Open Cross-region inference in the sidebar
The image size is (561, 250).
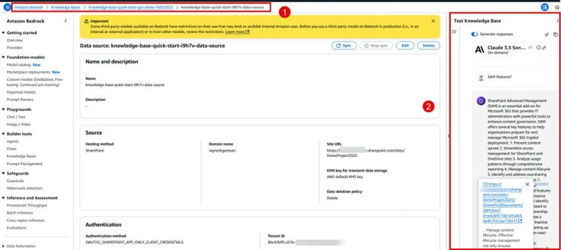pyautogui.click(x=25, y=220)
